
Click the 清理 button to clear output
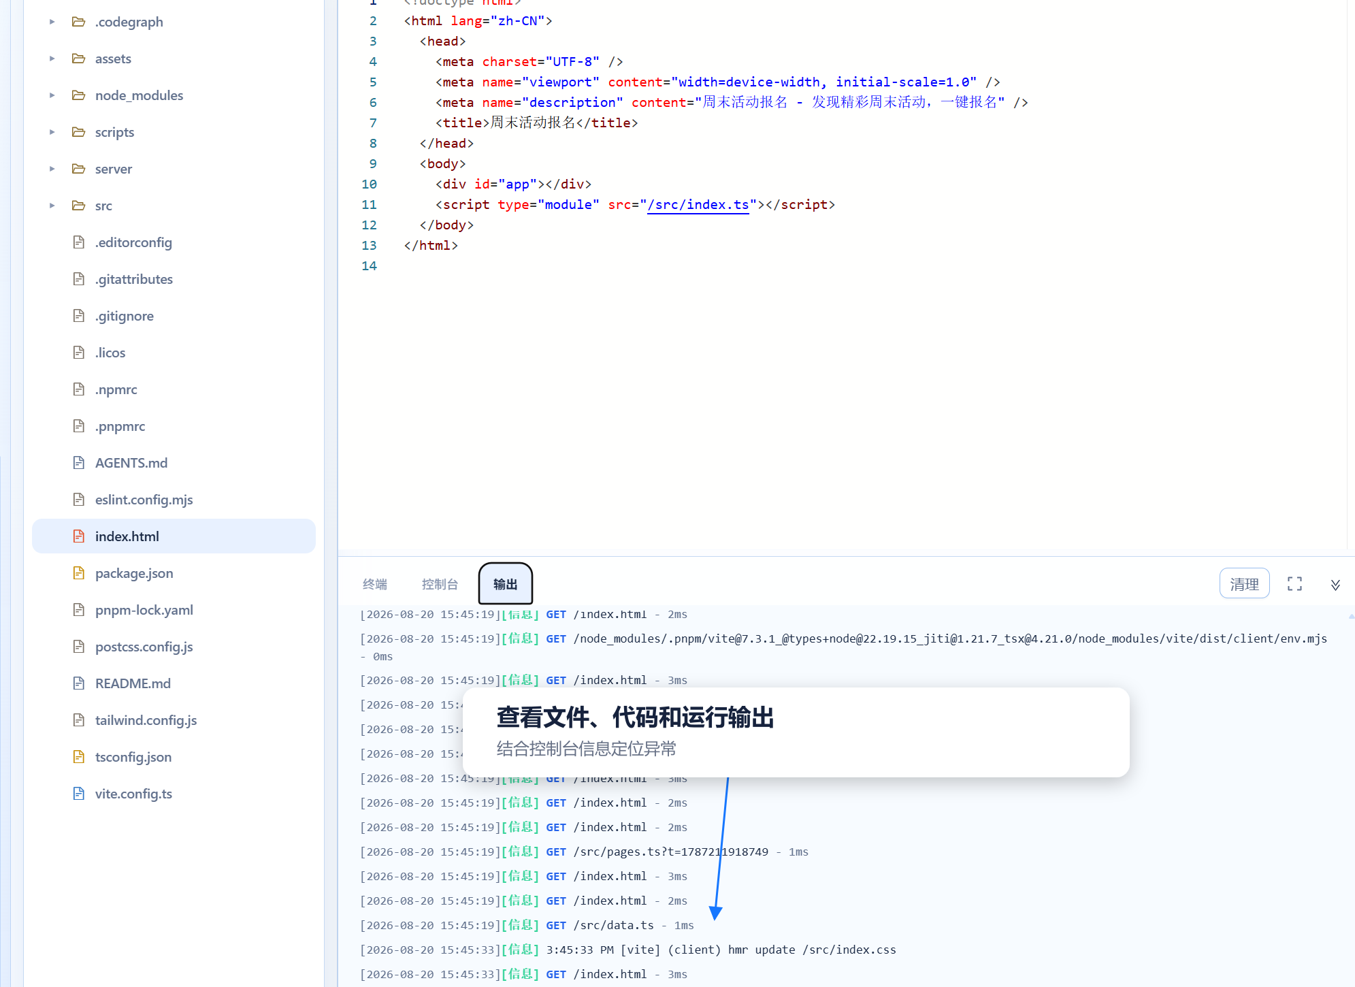point(1244,584)
